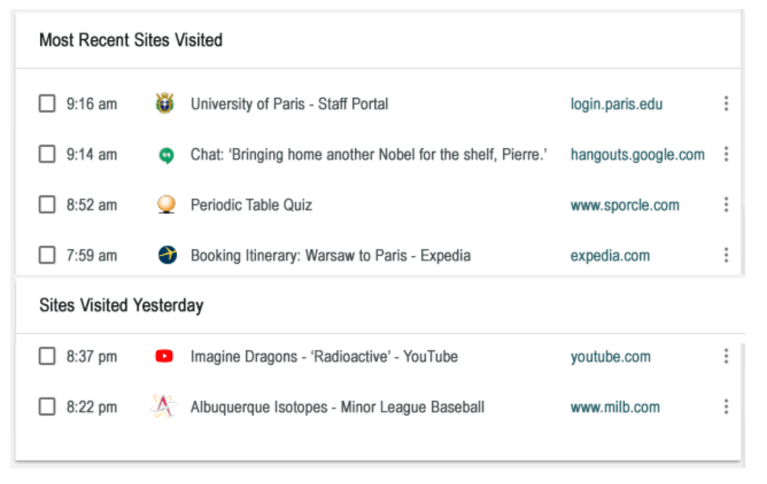This screenshot has width=767, height=484.
Task: Show more actions for the youtube.com entry
Action: (726, 356)
